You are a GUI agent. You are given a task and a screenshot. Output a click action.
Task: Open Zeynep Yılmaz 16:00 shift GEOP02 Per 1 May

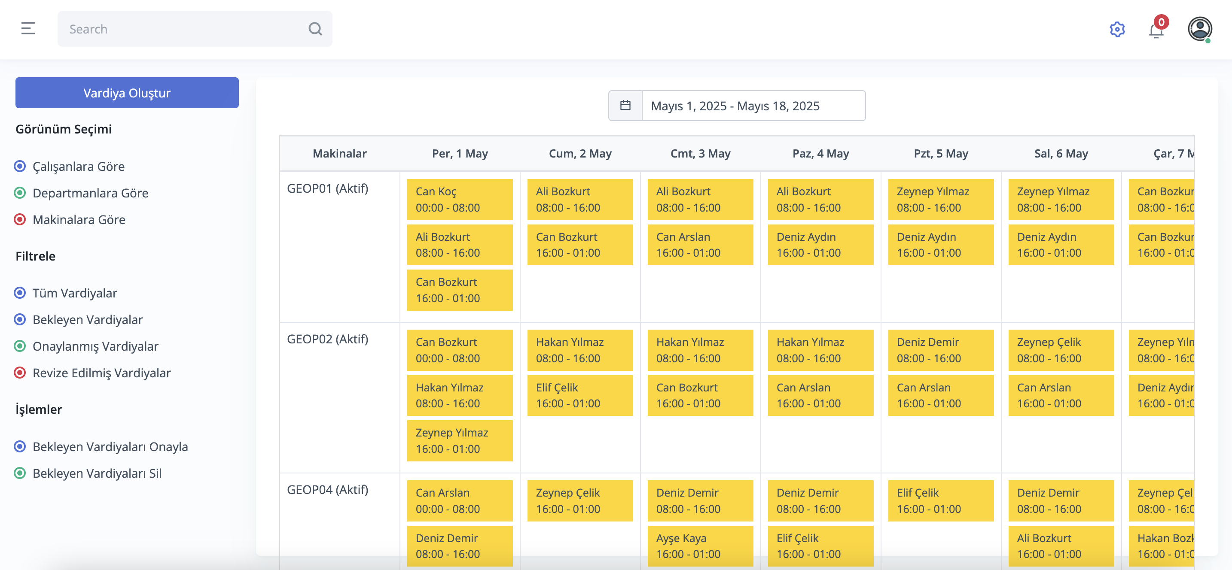460,440
